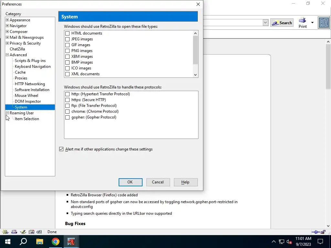The width and height of the screenshot is (331, 248).
Task: Enable the ICO images checkbox
Action: pyautogui.click(x=67, y=68)
